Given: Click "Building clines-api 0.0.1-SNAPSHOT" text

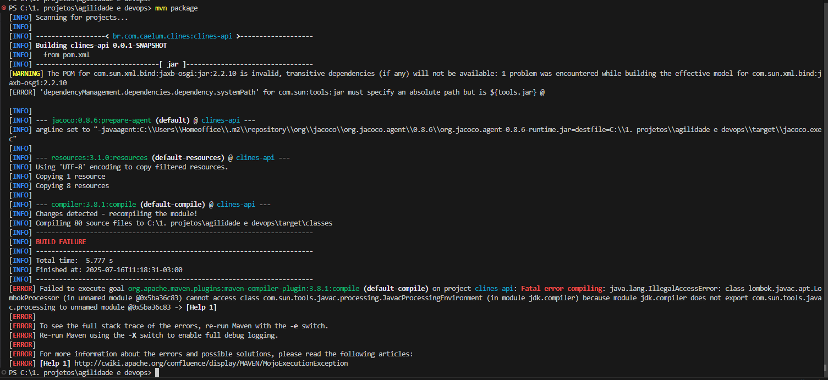Looking at the screenshot, I should pos(101,46).
